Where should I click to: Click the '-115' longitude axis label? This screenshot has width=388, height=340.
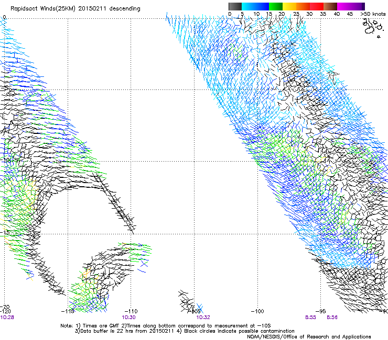pos(68,311)
